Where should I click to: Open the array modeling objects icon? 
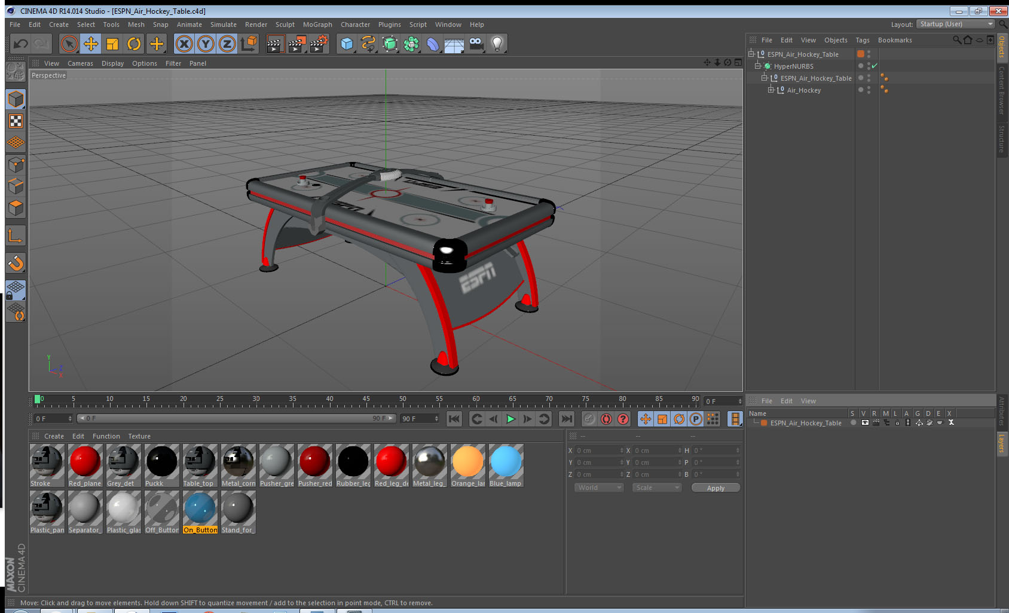(411, 44)
